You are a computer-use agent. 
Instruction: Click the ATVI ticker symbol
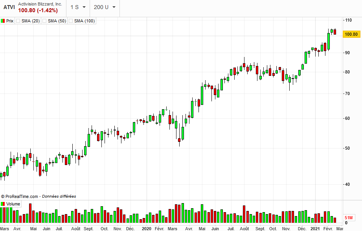coord(9,7)
